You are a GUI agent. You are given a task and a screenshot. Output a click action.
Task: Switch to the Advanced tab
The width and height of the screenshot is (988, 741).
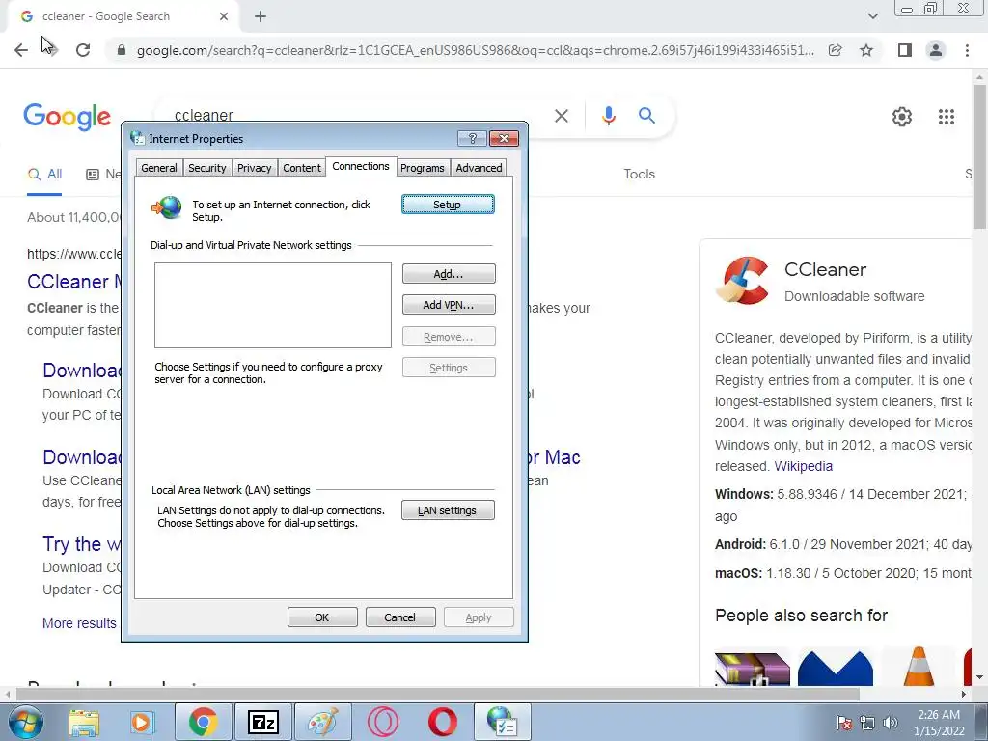(x=479, y=168)
